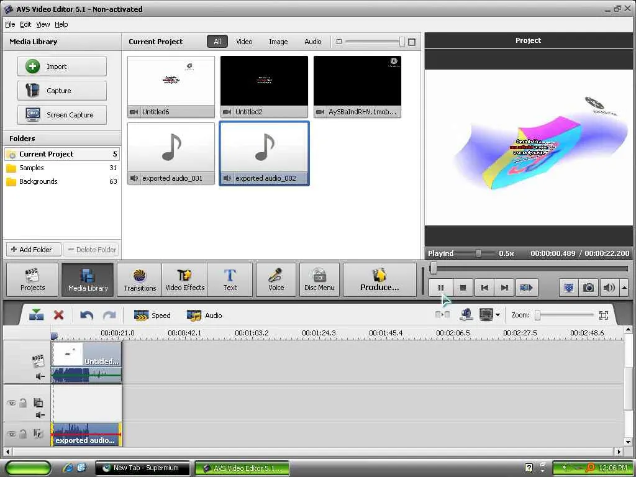Stop the preview playback
Image resolution: width=636 pixels, height=477 pixels.
coord(463,288)
